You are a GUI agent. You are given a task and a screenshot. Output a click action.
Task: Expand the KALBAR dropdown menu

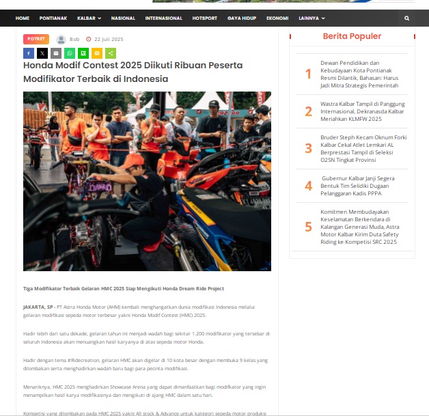tap(89, 18)
